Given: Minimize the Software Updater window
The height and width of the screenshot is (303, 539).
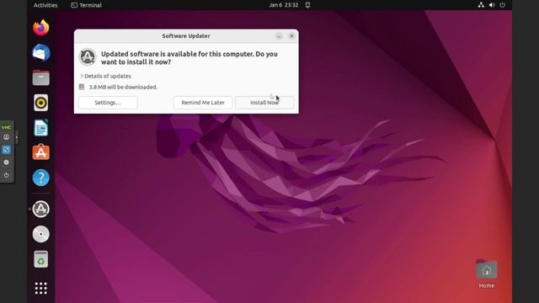Looking at the screenshot, I should (x=279, y=36).
